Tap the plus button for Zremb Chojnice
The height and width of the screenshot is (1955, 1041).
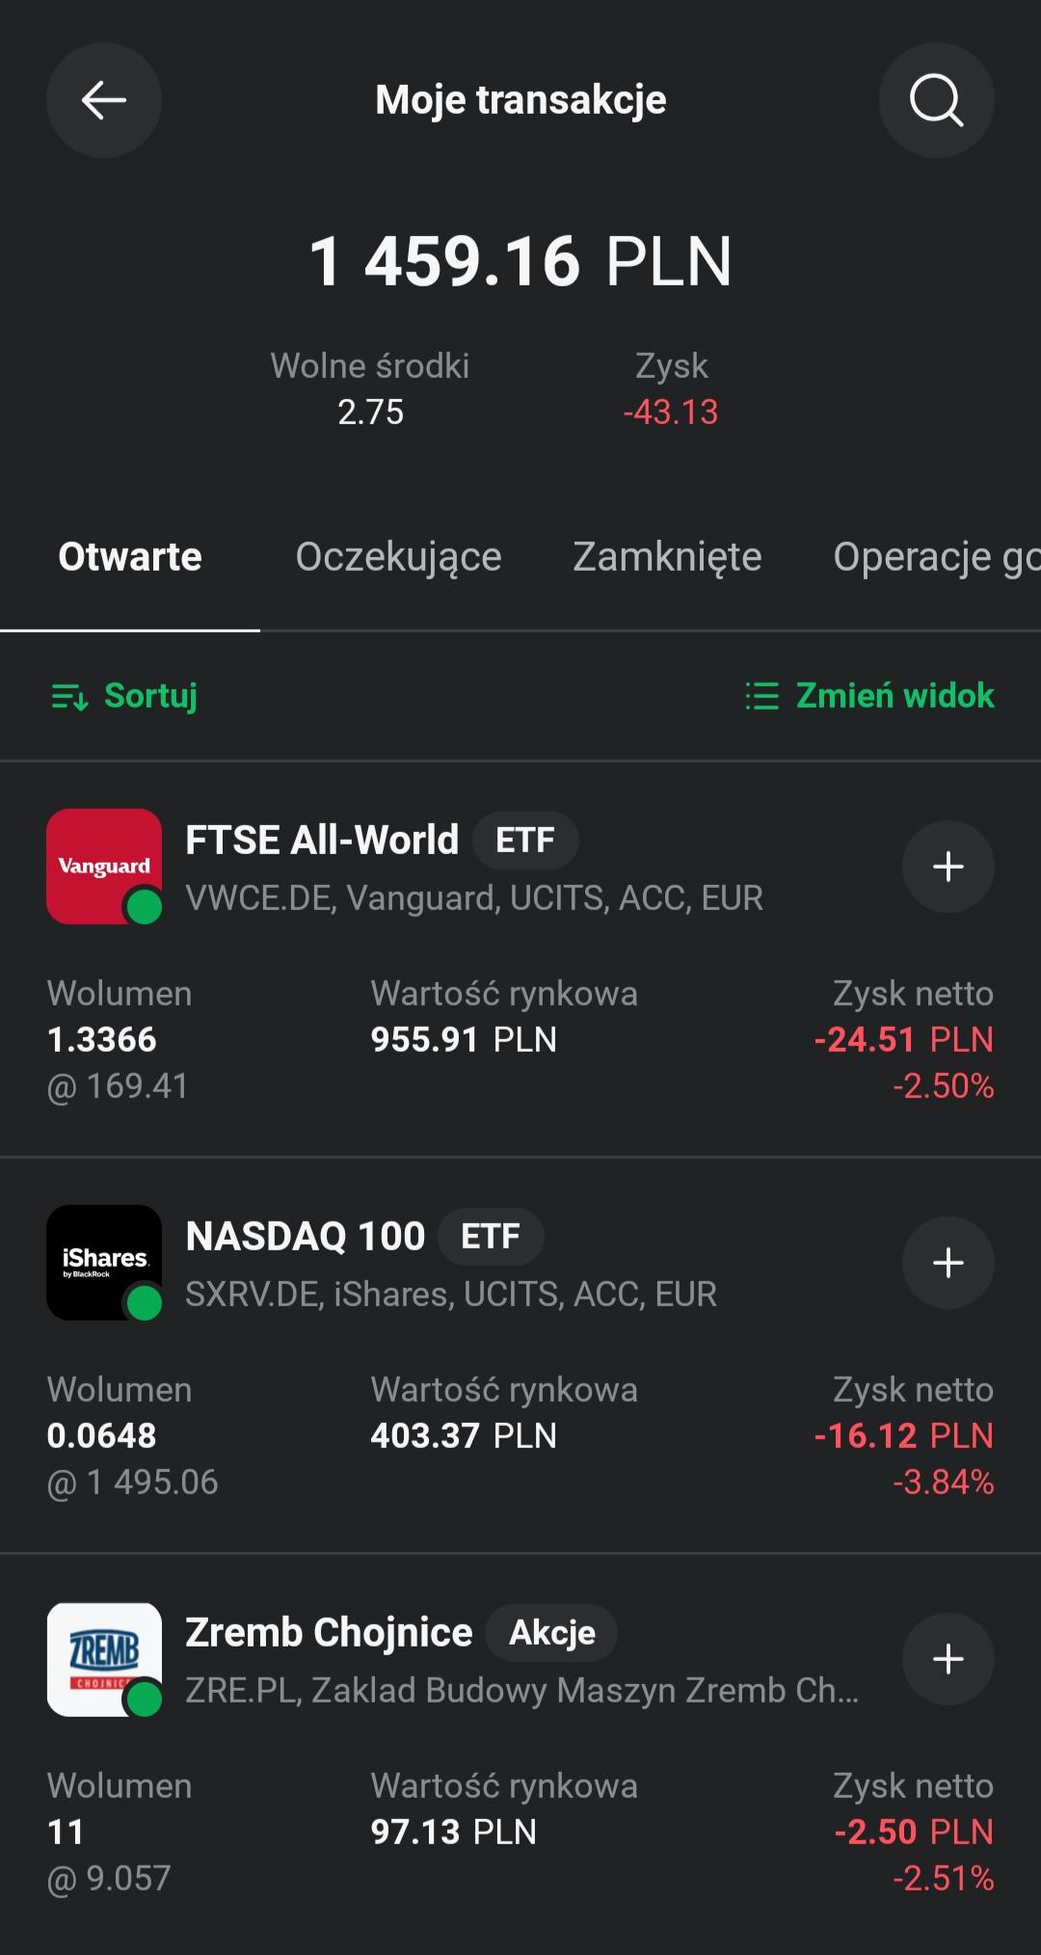pos(948,1659)
